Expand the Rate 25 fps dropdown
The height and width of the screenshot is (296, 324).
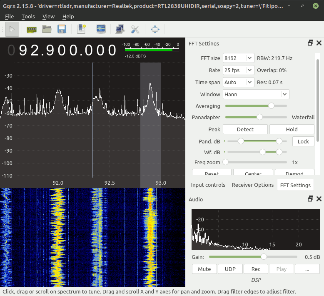pyautogui.click(x=249, y=70)
